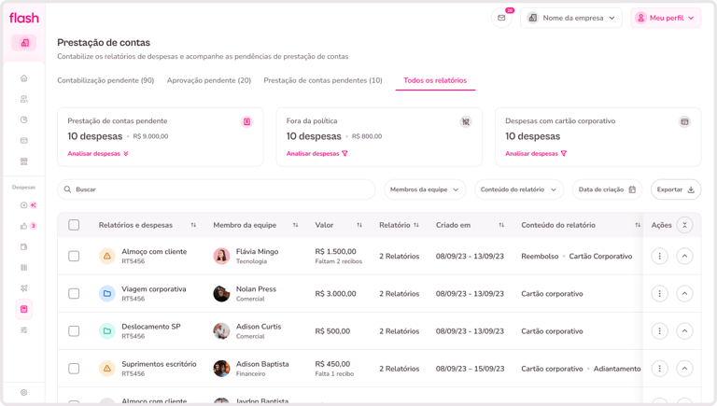The height and width of the screenshot is (406, 717).
Task: Click into the Buscar search field
Action: [x=217, y=189]
